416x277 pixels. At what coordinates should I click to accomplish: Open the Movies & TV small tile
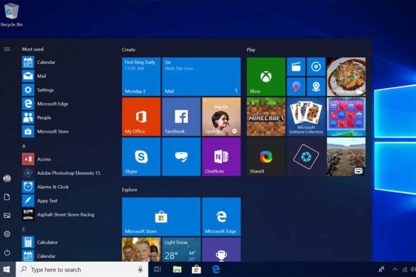(296, 66)
